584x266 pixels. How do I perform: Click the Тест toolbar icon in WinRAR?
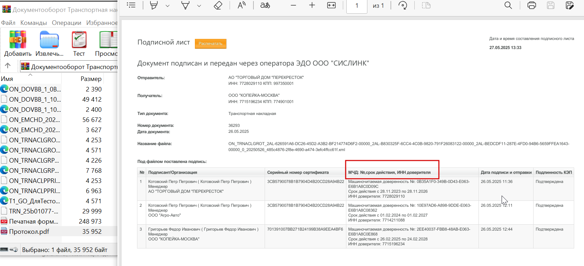pyautogui.click(x=79, y=43)
